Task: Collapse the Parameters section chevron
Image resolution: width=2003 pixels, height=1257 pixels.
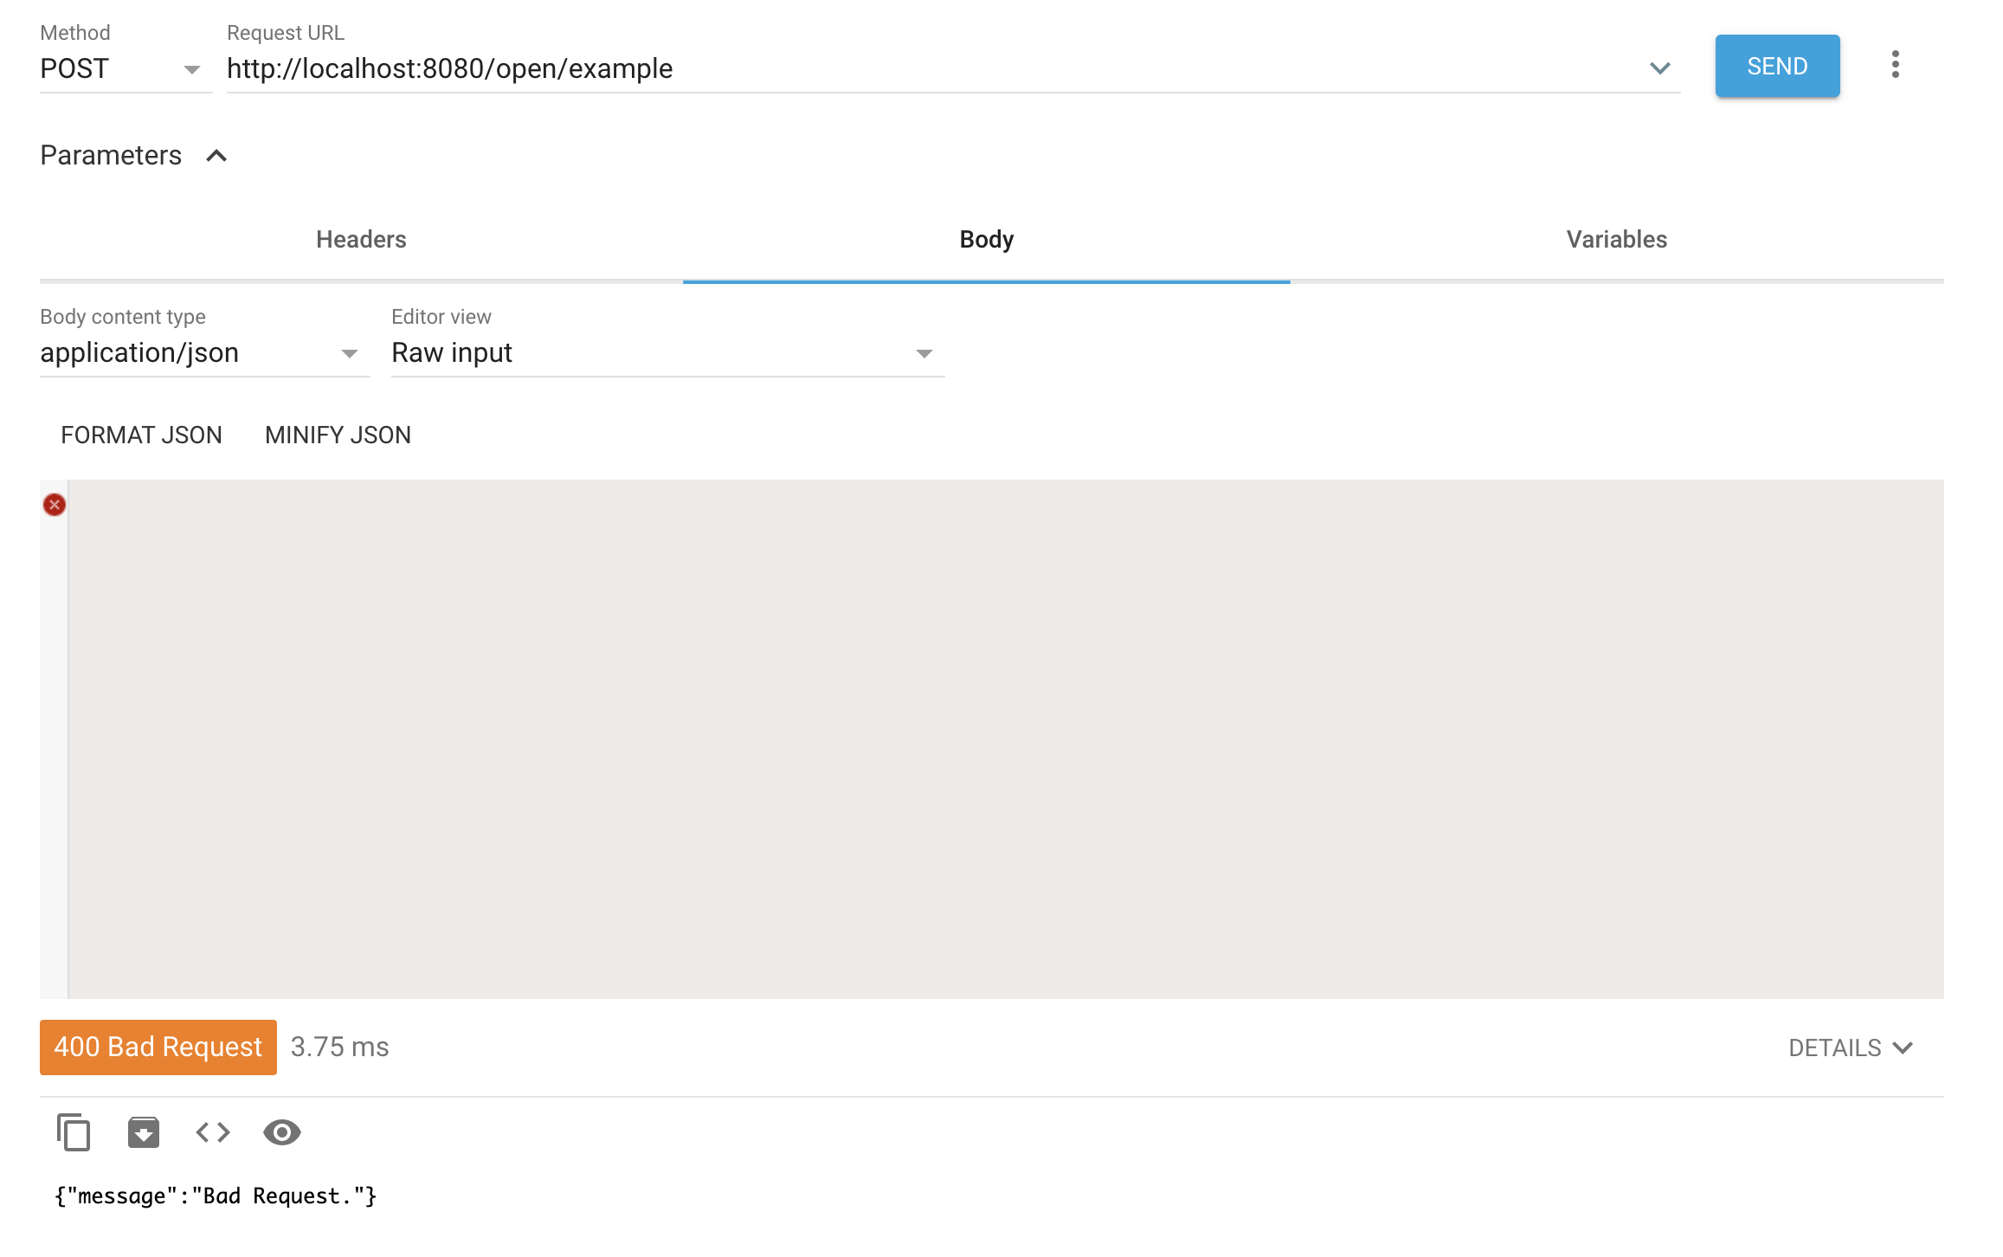Action: coord(216,156)
